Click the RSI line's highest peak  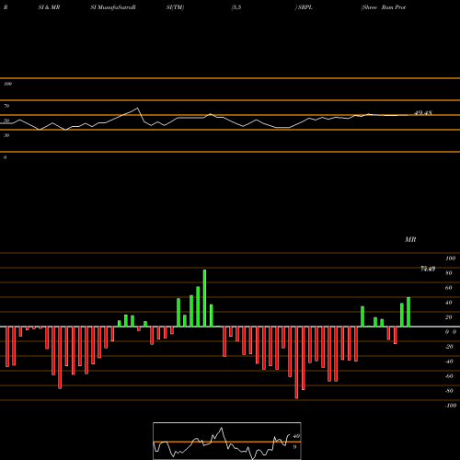pyautogui.click(x=137, y=108)
